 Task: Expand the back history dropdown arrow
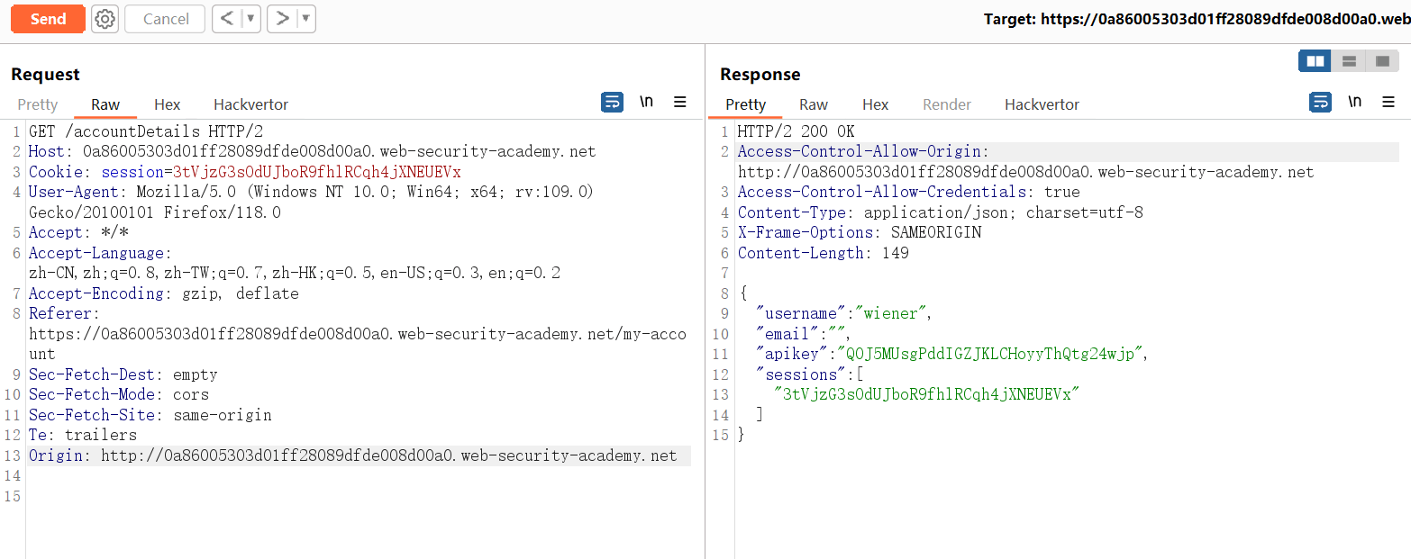tap(250, 19)
